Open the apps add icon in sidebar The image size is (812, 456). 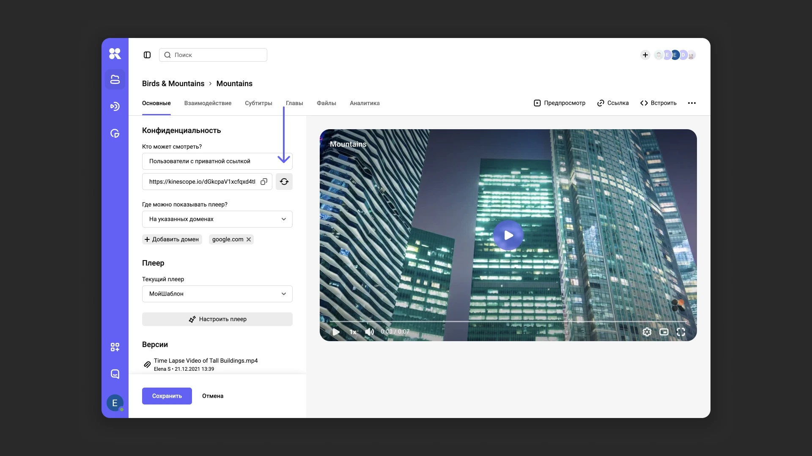(x=115, y=347)
